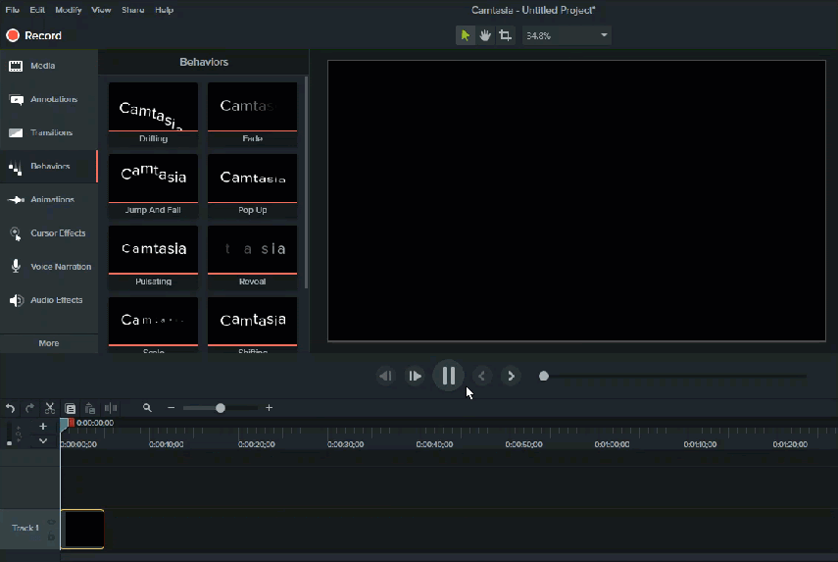Jump to next marker arrow button
838x562 pixels.
511,377
